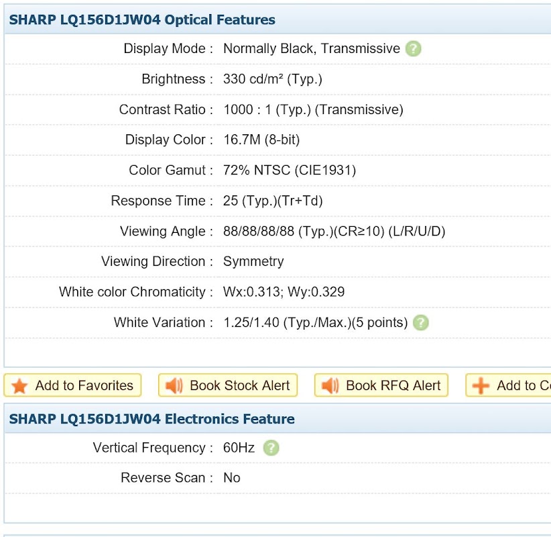Click the Display Mode label

point(164,48)
